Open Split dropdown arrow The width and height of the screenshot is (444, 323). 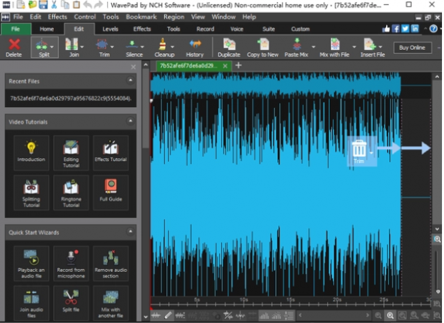[52, 46]
